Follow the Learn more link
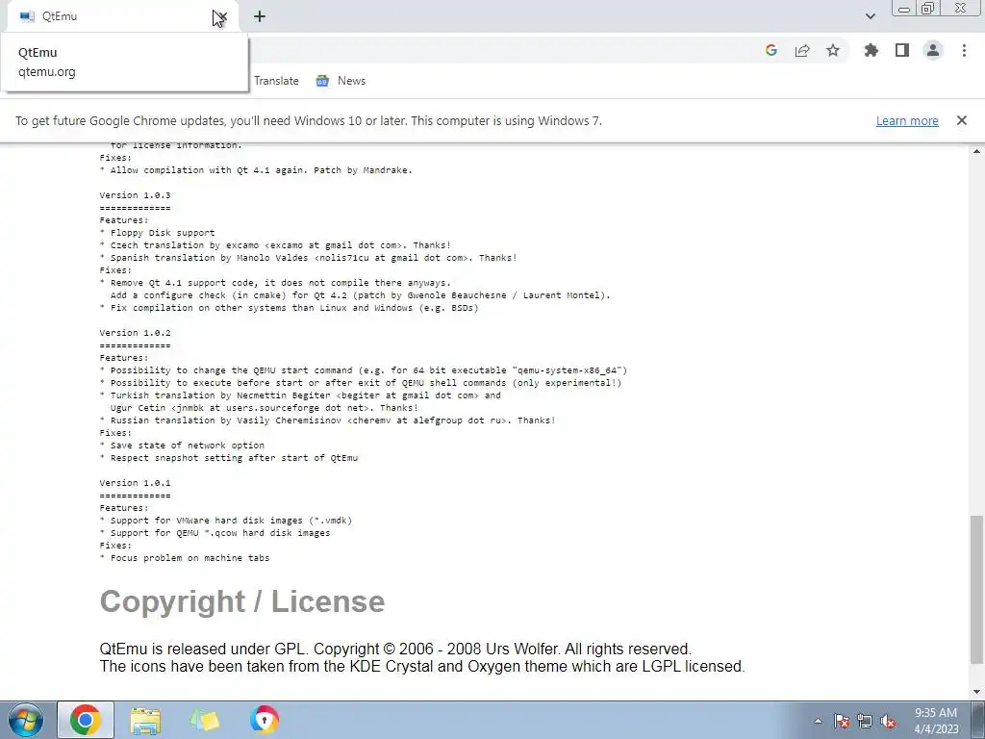This screenshot has height=739, width=985. pos(907,120)
